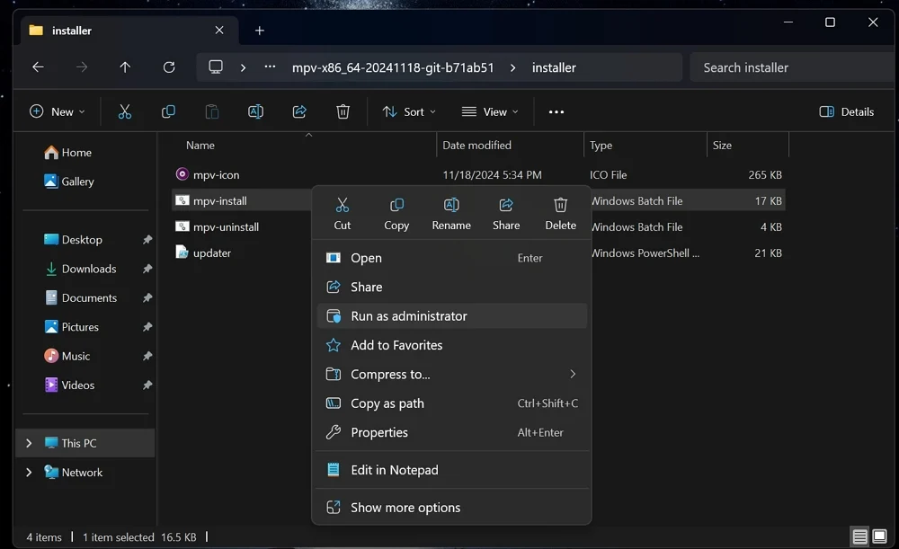Open the Pictures quick access folder

point(72,327)
